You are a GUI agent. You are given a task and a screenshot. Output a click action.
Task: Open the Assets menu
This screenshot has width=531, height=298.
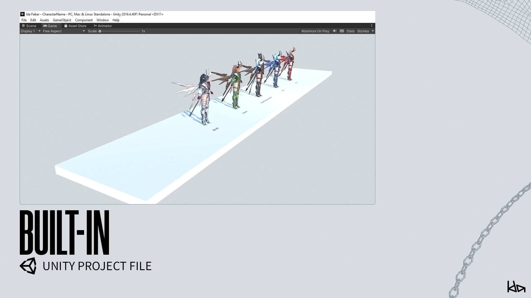point(44,20)
